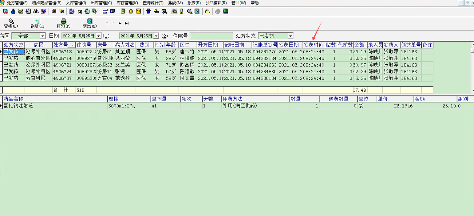Click the binoculars toolbar icon
Viewport: 474px width, 216px height.
coord(36,11)
